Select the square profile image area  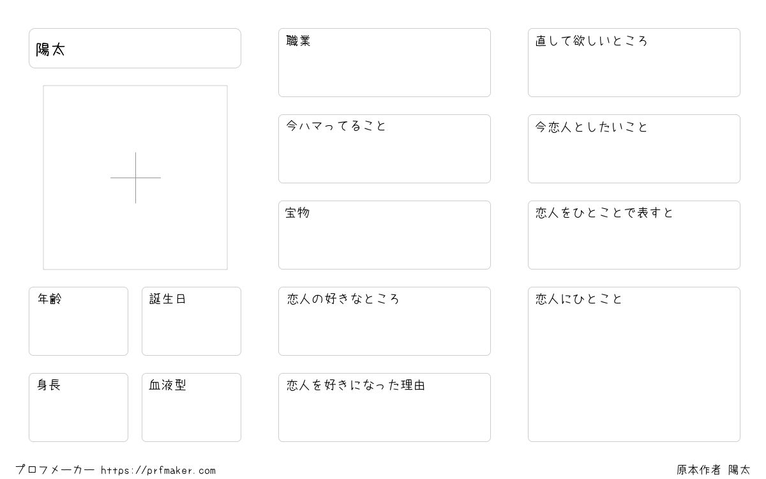pyautogui.click(x=135, y=178)
